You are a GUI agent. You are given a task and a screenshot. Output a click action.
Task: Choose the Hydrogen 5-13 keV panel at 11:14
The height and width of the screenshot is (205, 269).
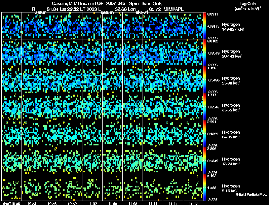[173, 187]
